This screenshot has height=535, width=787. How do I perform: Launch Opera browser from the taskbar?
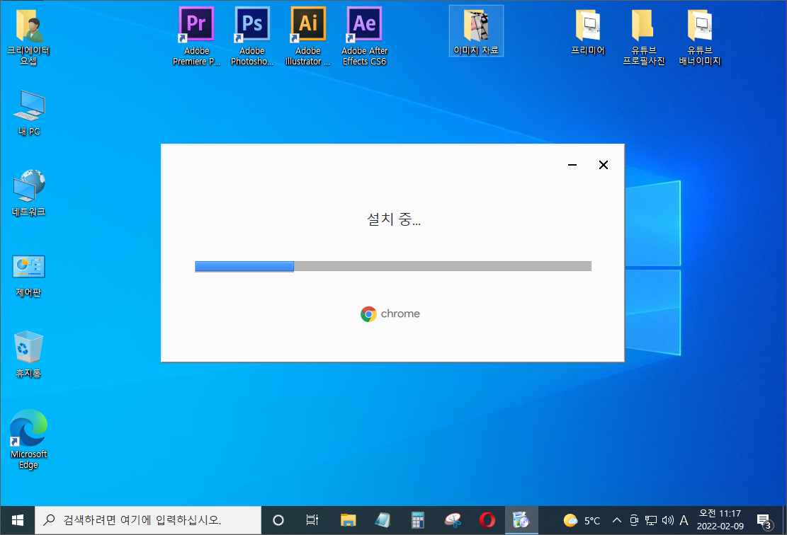487,520
